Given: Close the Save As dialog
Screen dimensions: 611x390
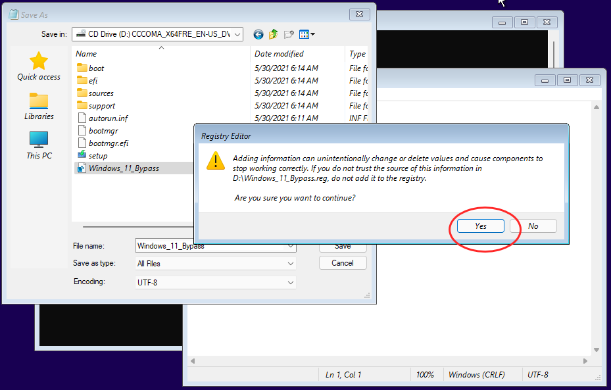Looking at the screenshot, I should click(x=359, y=14).
